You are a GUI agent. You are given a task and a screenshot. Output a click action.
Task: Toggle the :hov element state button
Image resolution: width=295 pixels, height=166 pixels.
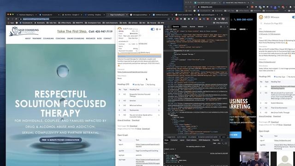point(214,143)
